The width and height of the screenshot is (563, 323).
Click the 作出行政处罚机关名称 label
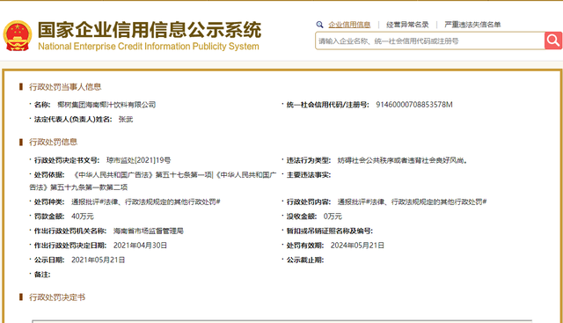[70, 231]
